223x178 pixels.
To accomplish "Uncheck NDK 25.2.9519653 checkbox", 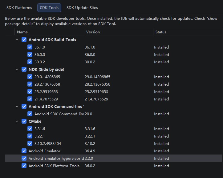I will pos(30,92).
